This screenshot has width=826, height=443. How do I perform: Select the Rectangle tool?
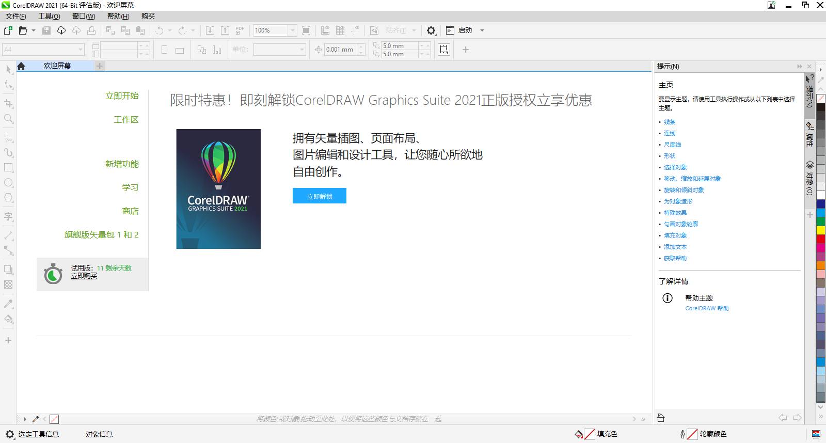tap(8, 168)
